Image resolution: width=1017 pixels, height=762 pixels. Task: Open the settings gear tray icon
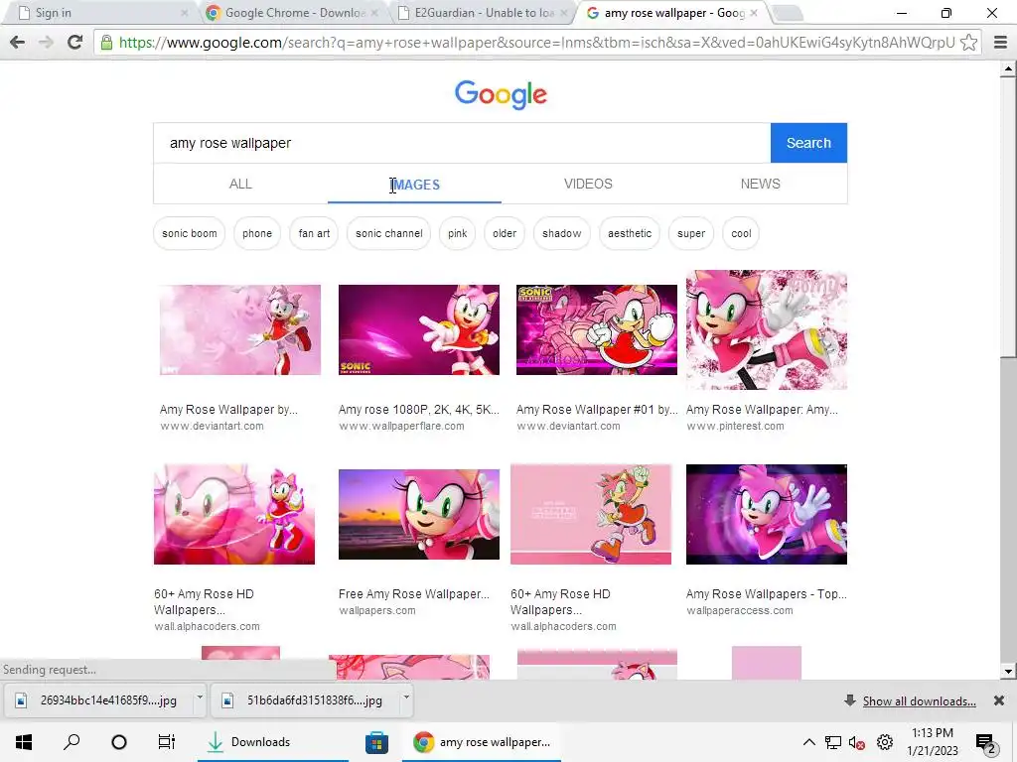(885, 742)
